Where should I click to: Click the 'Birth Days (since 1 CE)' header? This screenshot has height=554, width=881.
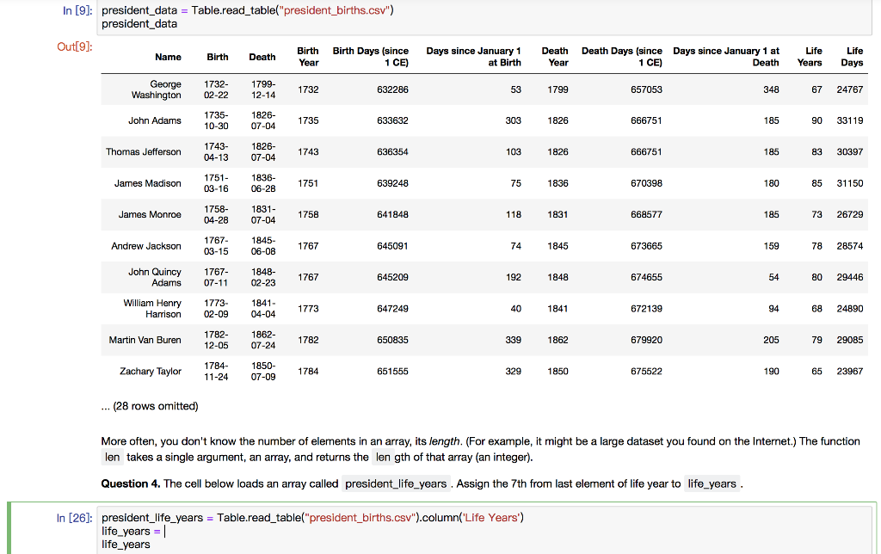(371, 57)
